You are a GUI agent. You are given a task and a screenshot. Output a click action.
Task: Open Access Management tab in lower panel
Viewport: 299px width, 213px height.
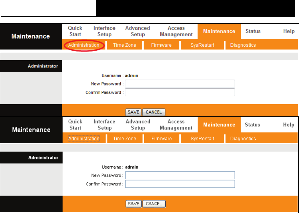(x=176, y=125)
